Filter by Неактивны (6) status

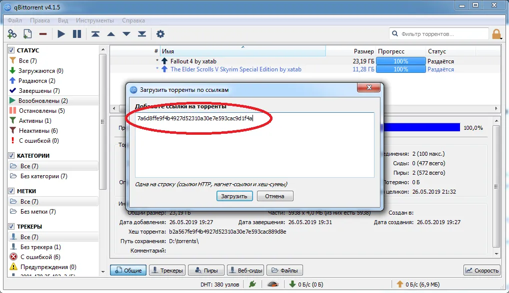[38, 131]
